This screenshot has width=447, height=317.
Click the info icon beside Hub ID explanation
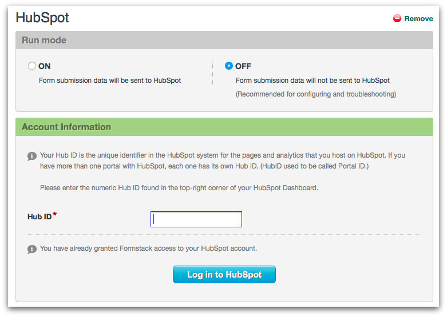tap(32, 156)
